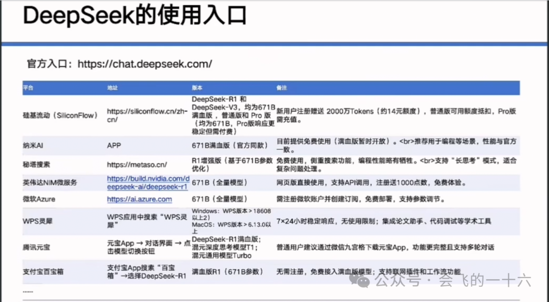Viewport: 549px width, 302px height.
Task: Click the https://metaso.cn/ address cell
Action: pos(137,164)
